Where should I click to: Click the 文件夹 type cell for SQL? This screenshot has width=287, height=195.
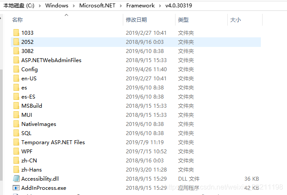[186, 133]
